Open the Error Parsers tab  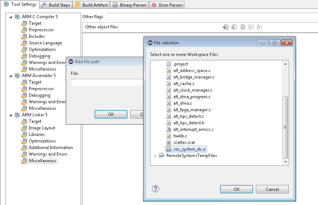pos(167,5)
